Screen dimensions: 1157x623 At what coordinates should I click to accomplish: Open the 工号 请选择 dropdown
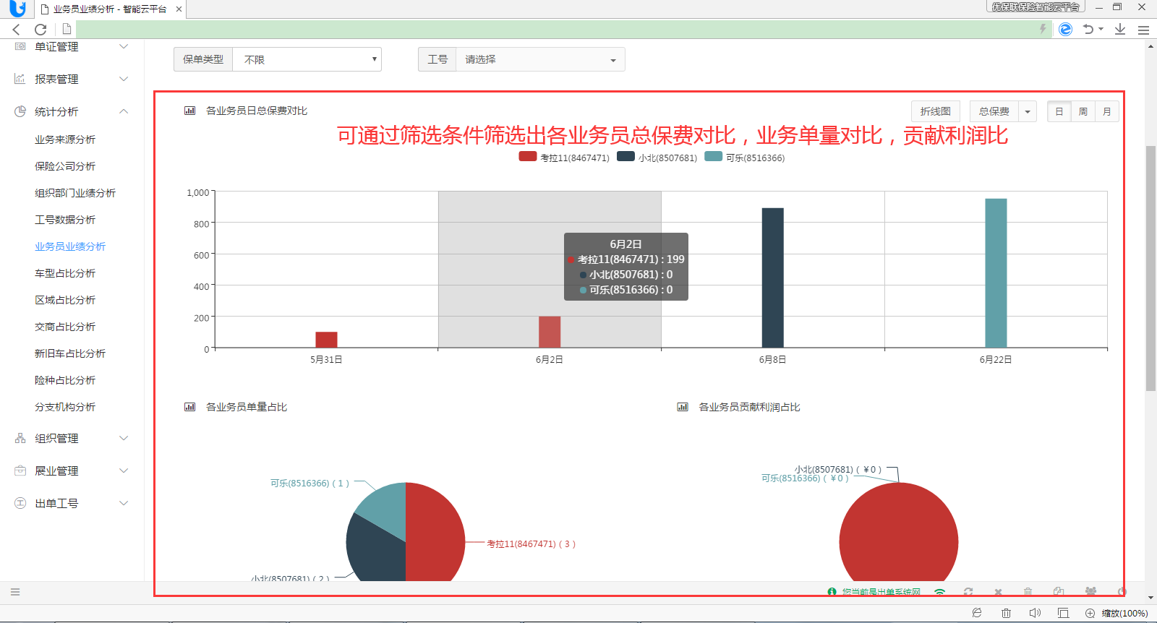point(540,59)
